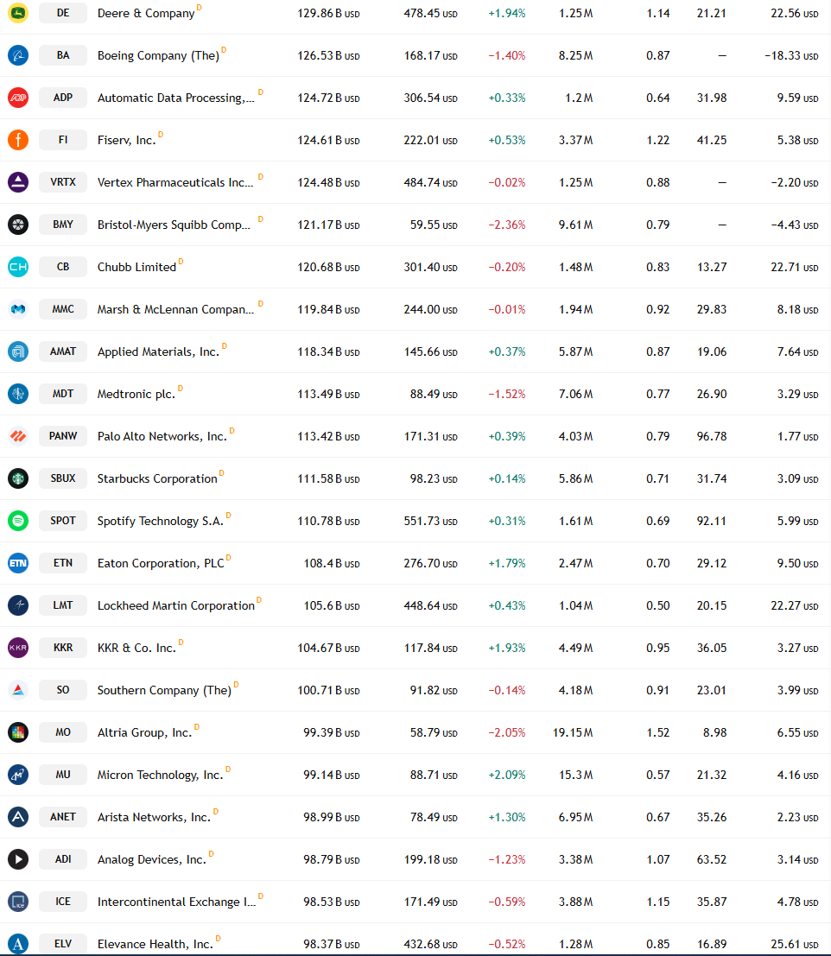
Task: Select the ICE ticker badge
Action: [x=63, y=901]
